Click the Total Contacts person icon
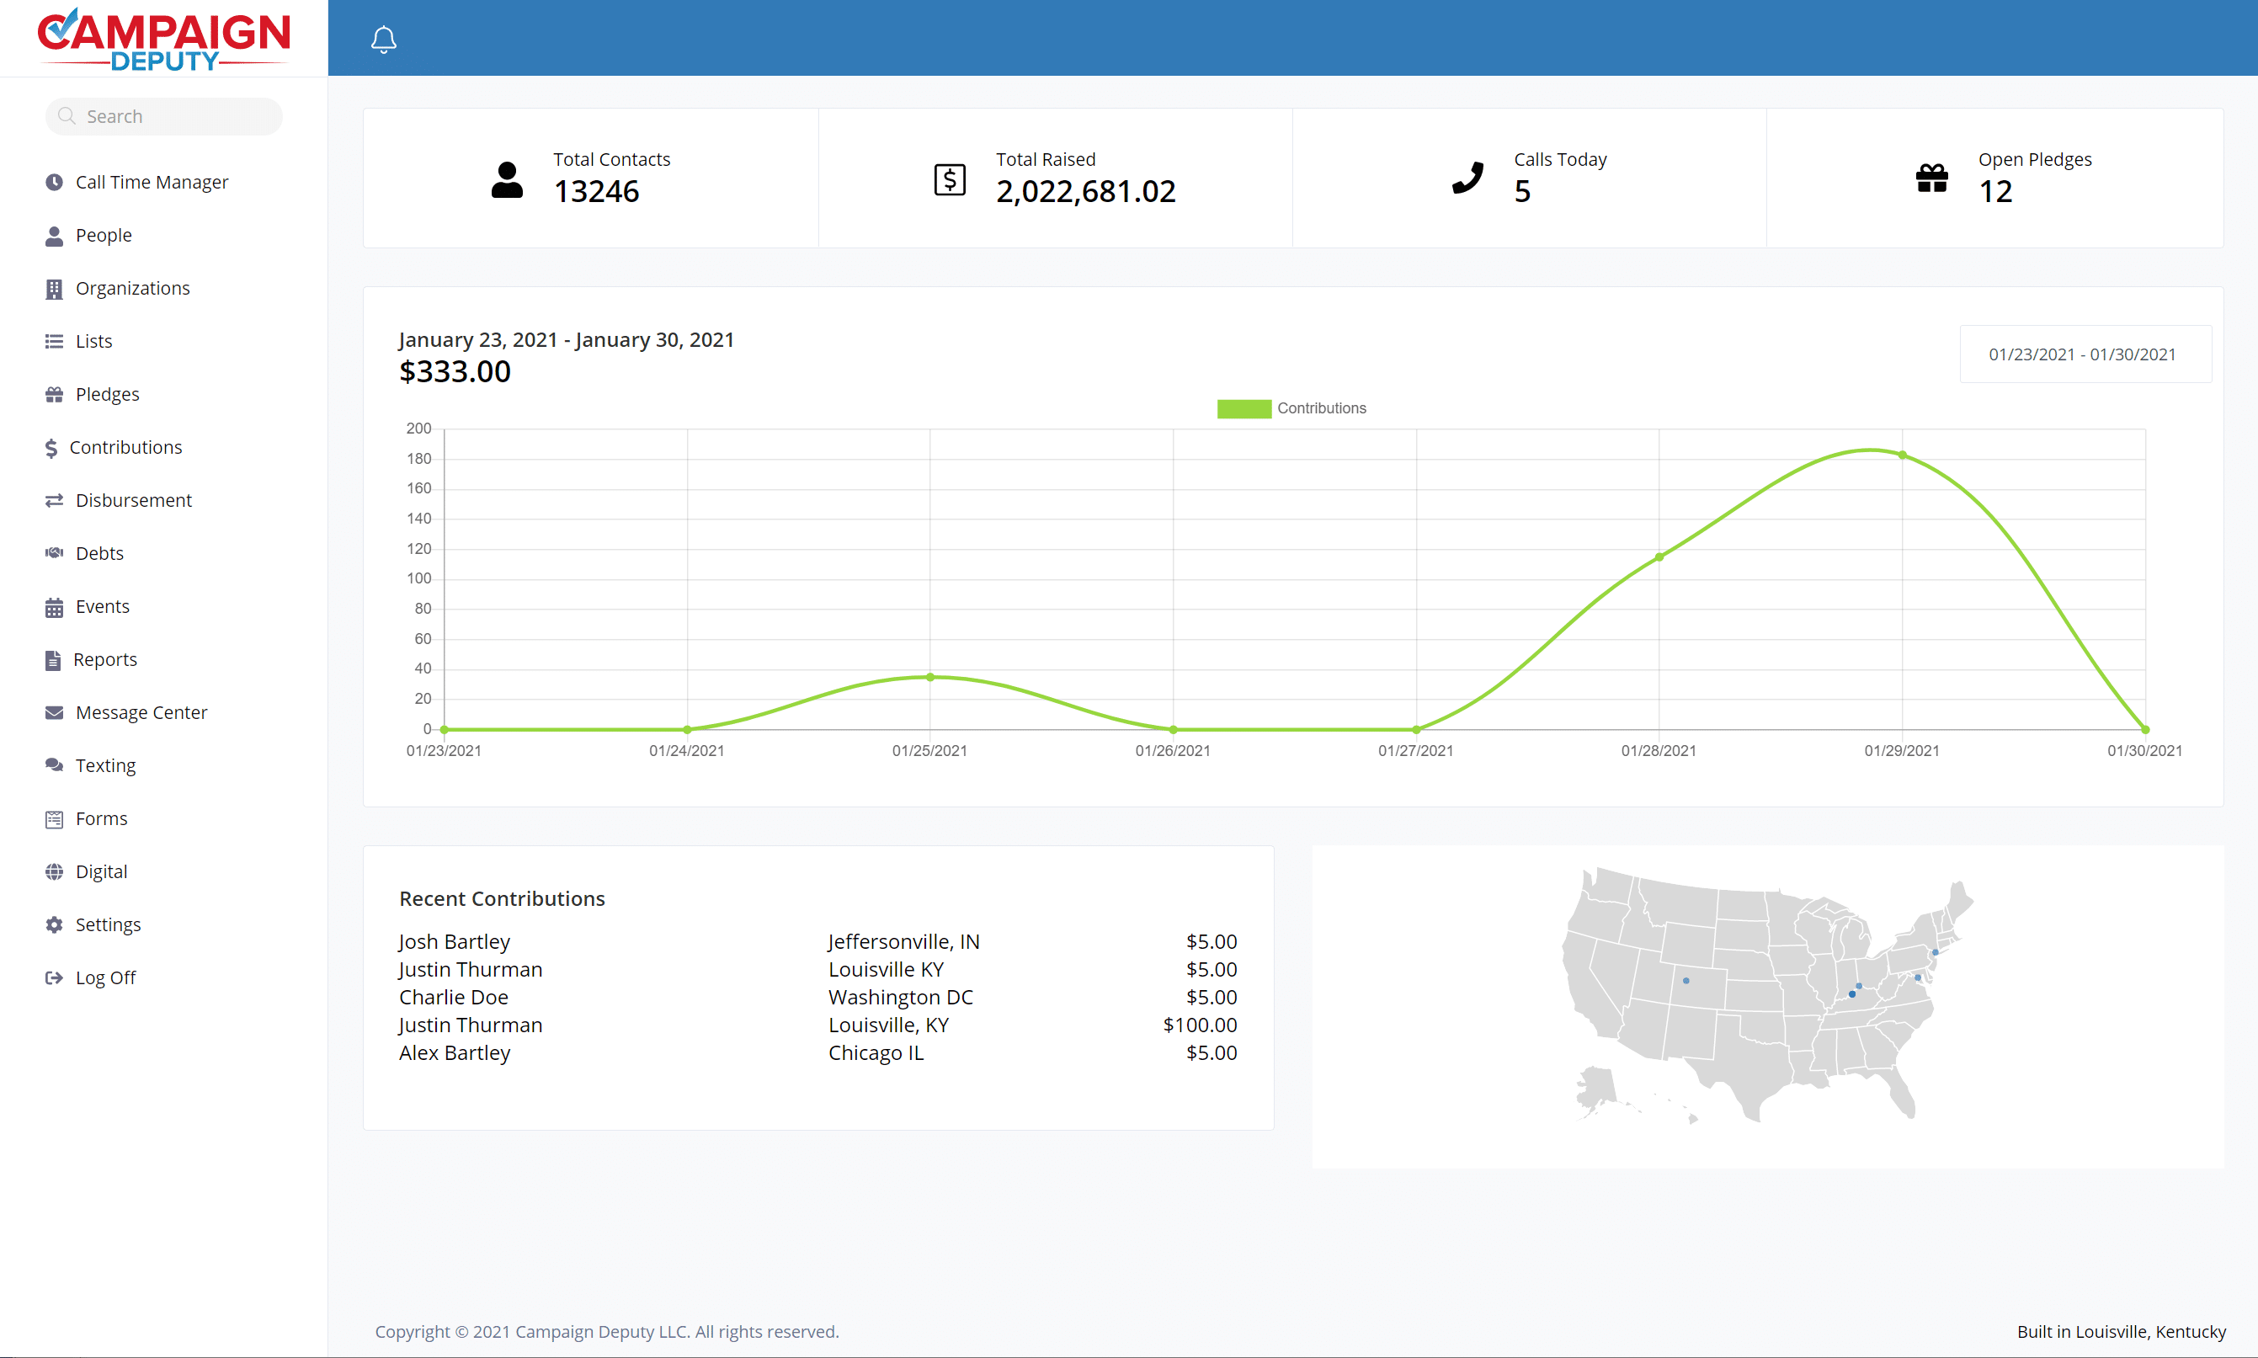The width and height of the screenshot is (2258, 1358). [507, 179]
